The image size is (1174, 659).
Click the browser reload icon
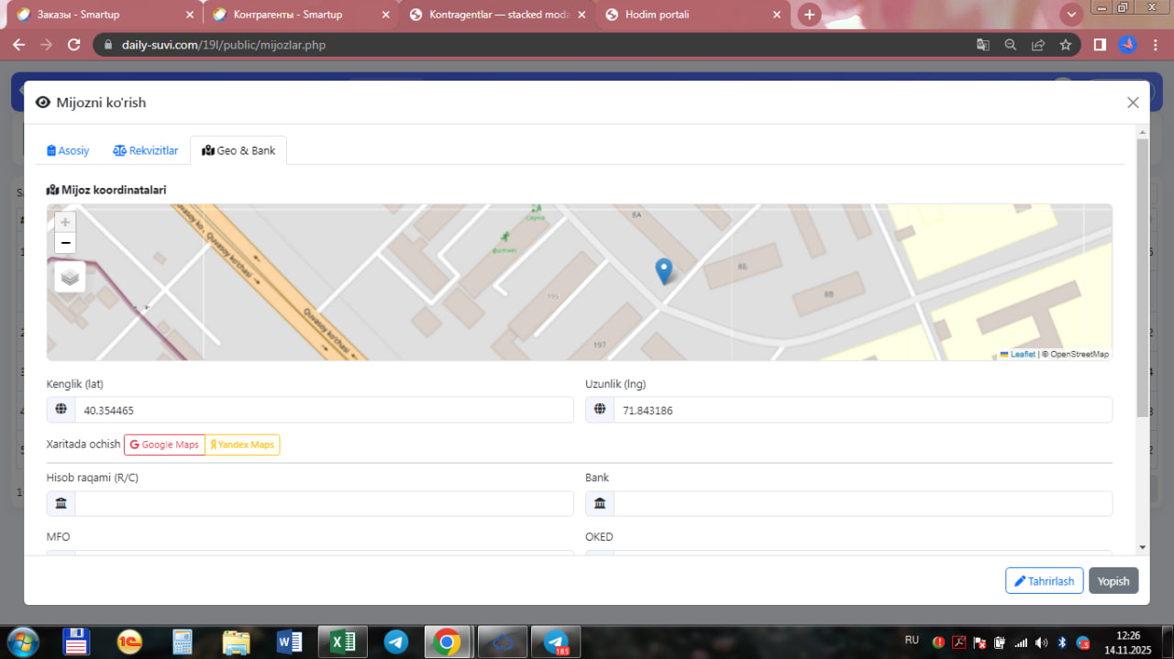[74, 44]
